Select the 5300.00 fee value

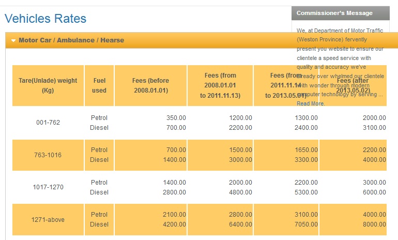pyautogui.click(x=306, y=192)
